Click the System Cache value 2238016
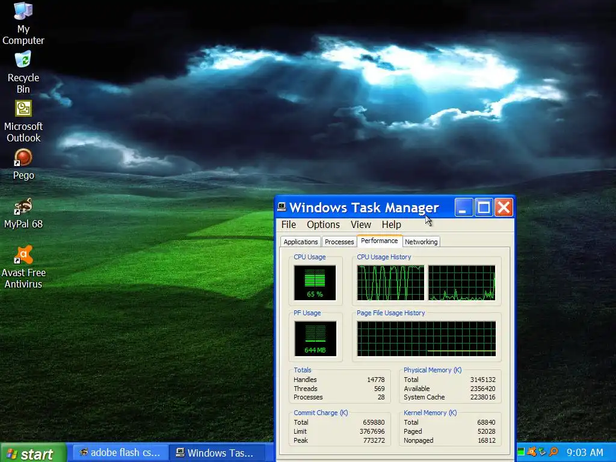Image resolution: width=616 pixels, height=462 pixels. (x=483, y=397)
